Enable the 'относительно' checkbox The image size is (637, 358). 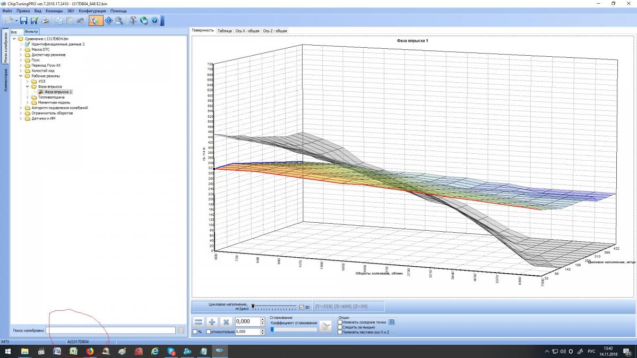click(x=209, y=332)
